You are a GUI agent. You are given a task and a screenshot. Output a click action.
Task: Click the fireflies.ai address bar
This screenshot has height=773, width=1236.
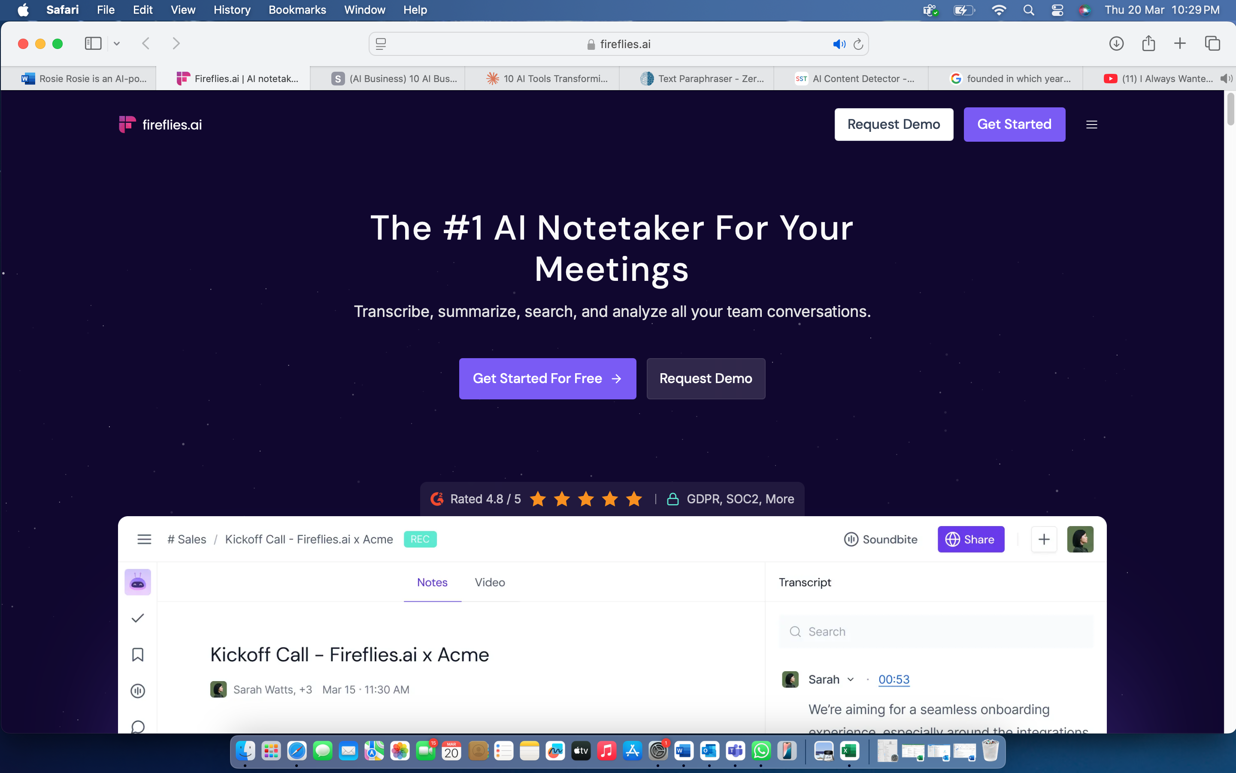(618, 44)
